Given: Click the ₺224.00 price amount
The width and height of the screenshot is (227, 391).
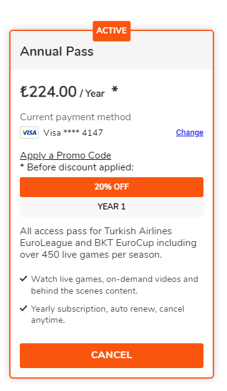Looking at the screenshot, I should (x=48, y=92).
